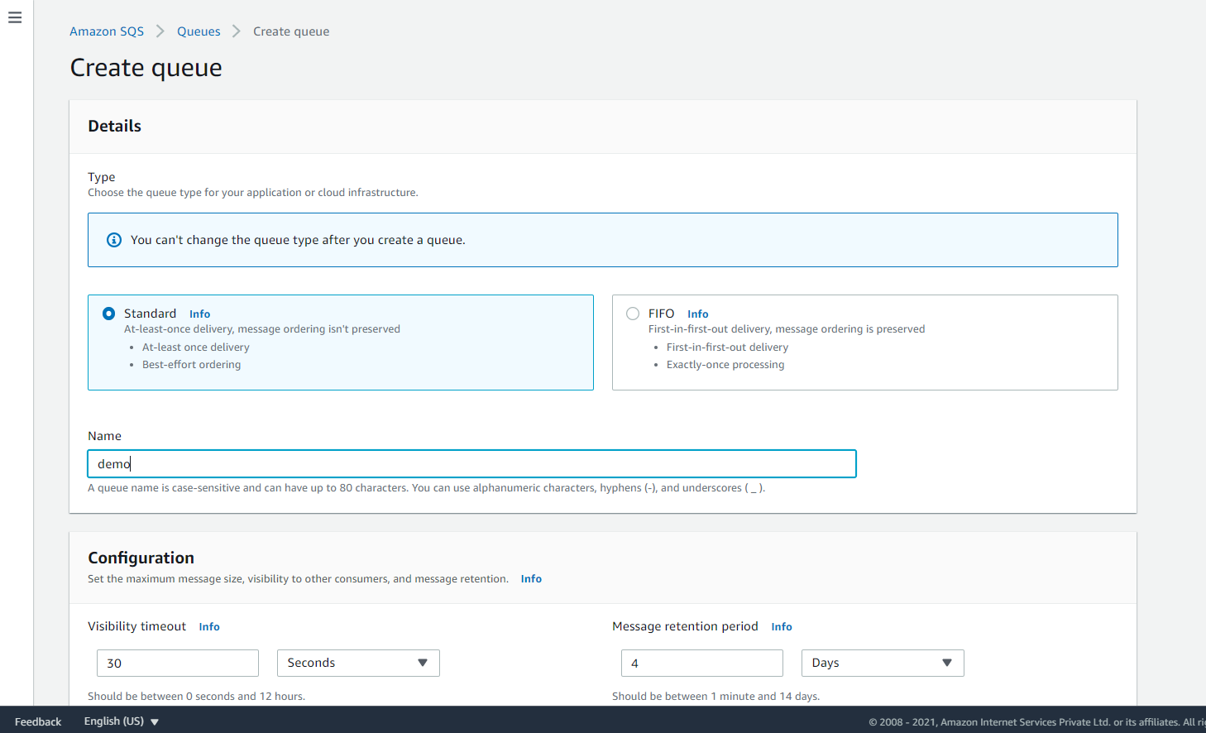Click 'Should be between 1 minute and 14 days' hint

[x=716, y=697]
